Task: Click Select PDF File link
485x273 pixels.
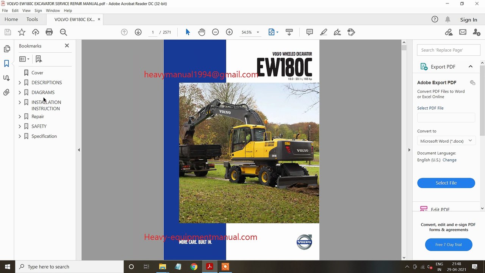Action: click(x=430, y=108)
